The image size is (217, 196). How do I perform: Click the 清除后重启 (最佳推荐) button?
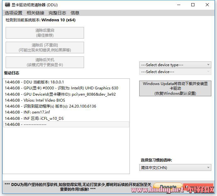point(45,33)
